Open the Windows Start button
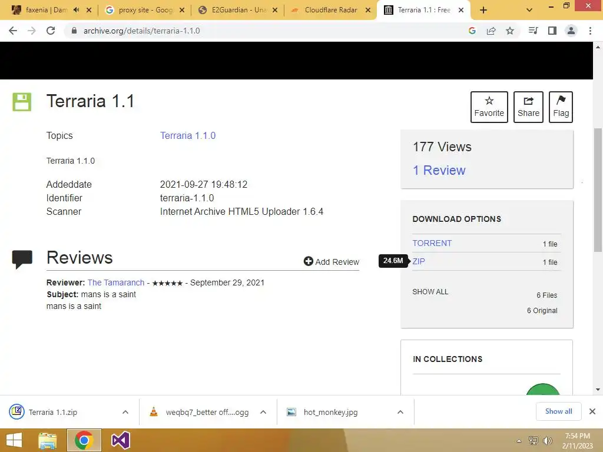This screenshot has height=452, width=603. click(14, 440)
